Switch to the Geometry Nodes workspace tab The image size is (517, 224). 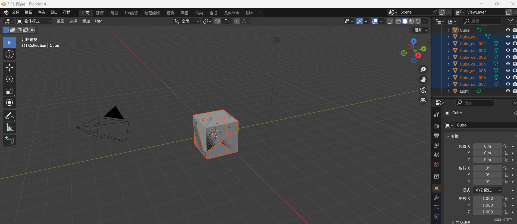tap(231, 13)
